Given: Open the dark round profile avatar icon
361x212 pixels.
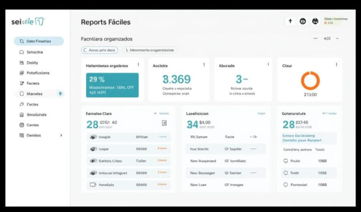Looking at the screenshot, I should pyautogui.click(x=315, y=21).
